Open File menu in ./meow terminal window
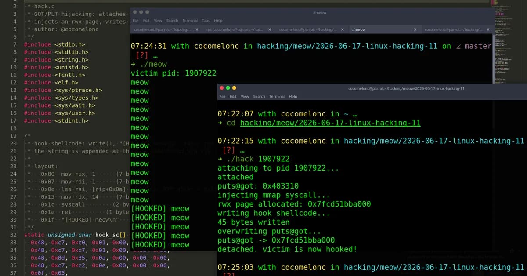The image size is (527, 276). (x=136, y=21)
